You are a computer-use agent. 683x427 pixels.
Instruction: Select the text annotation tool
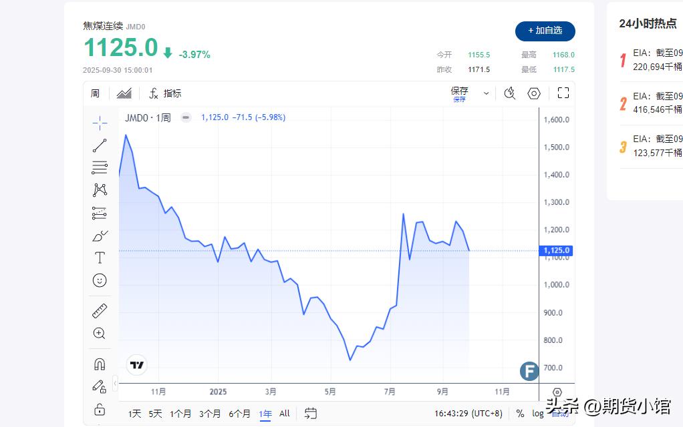pos(100,258)
